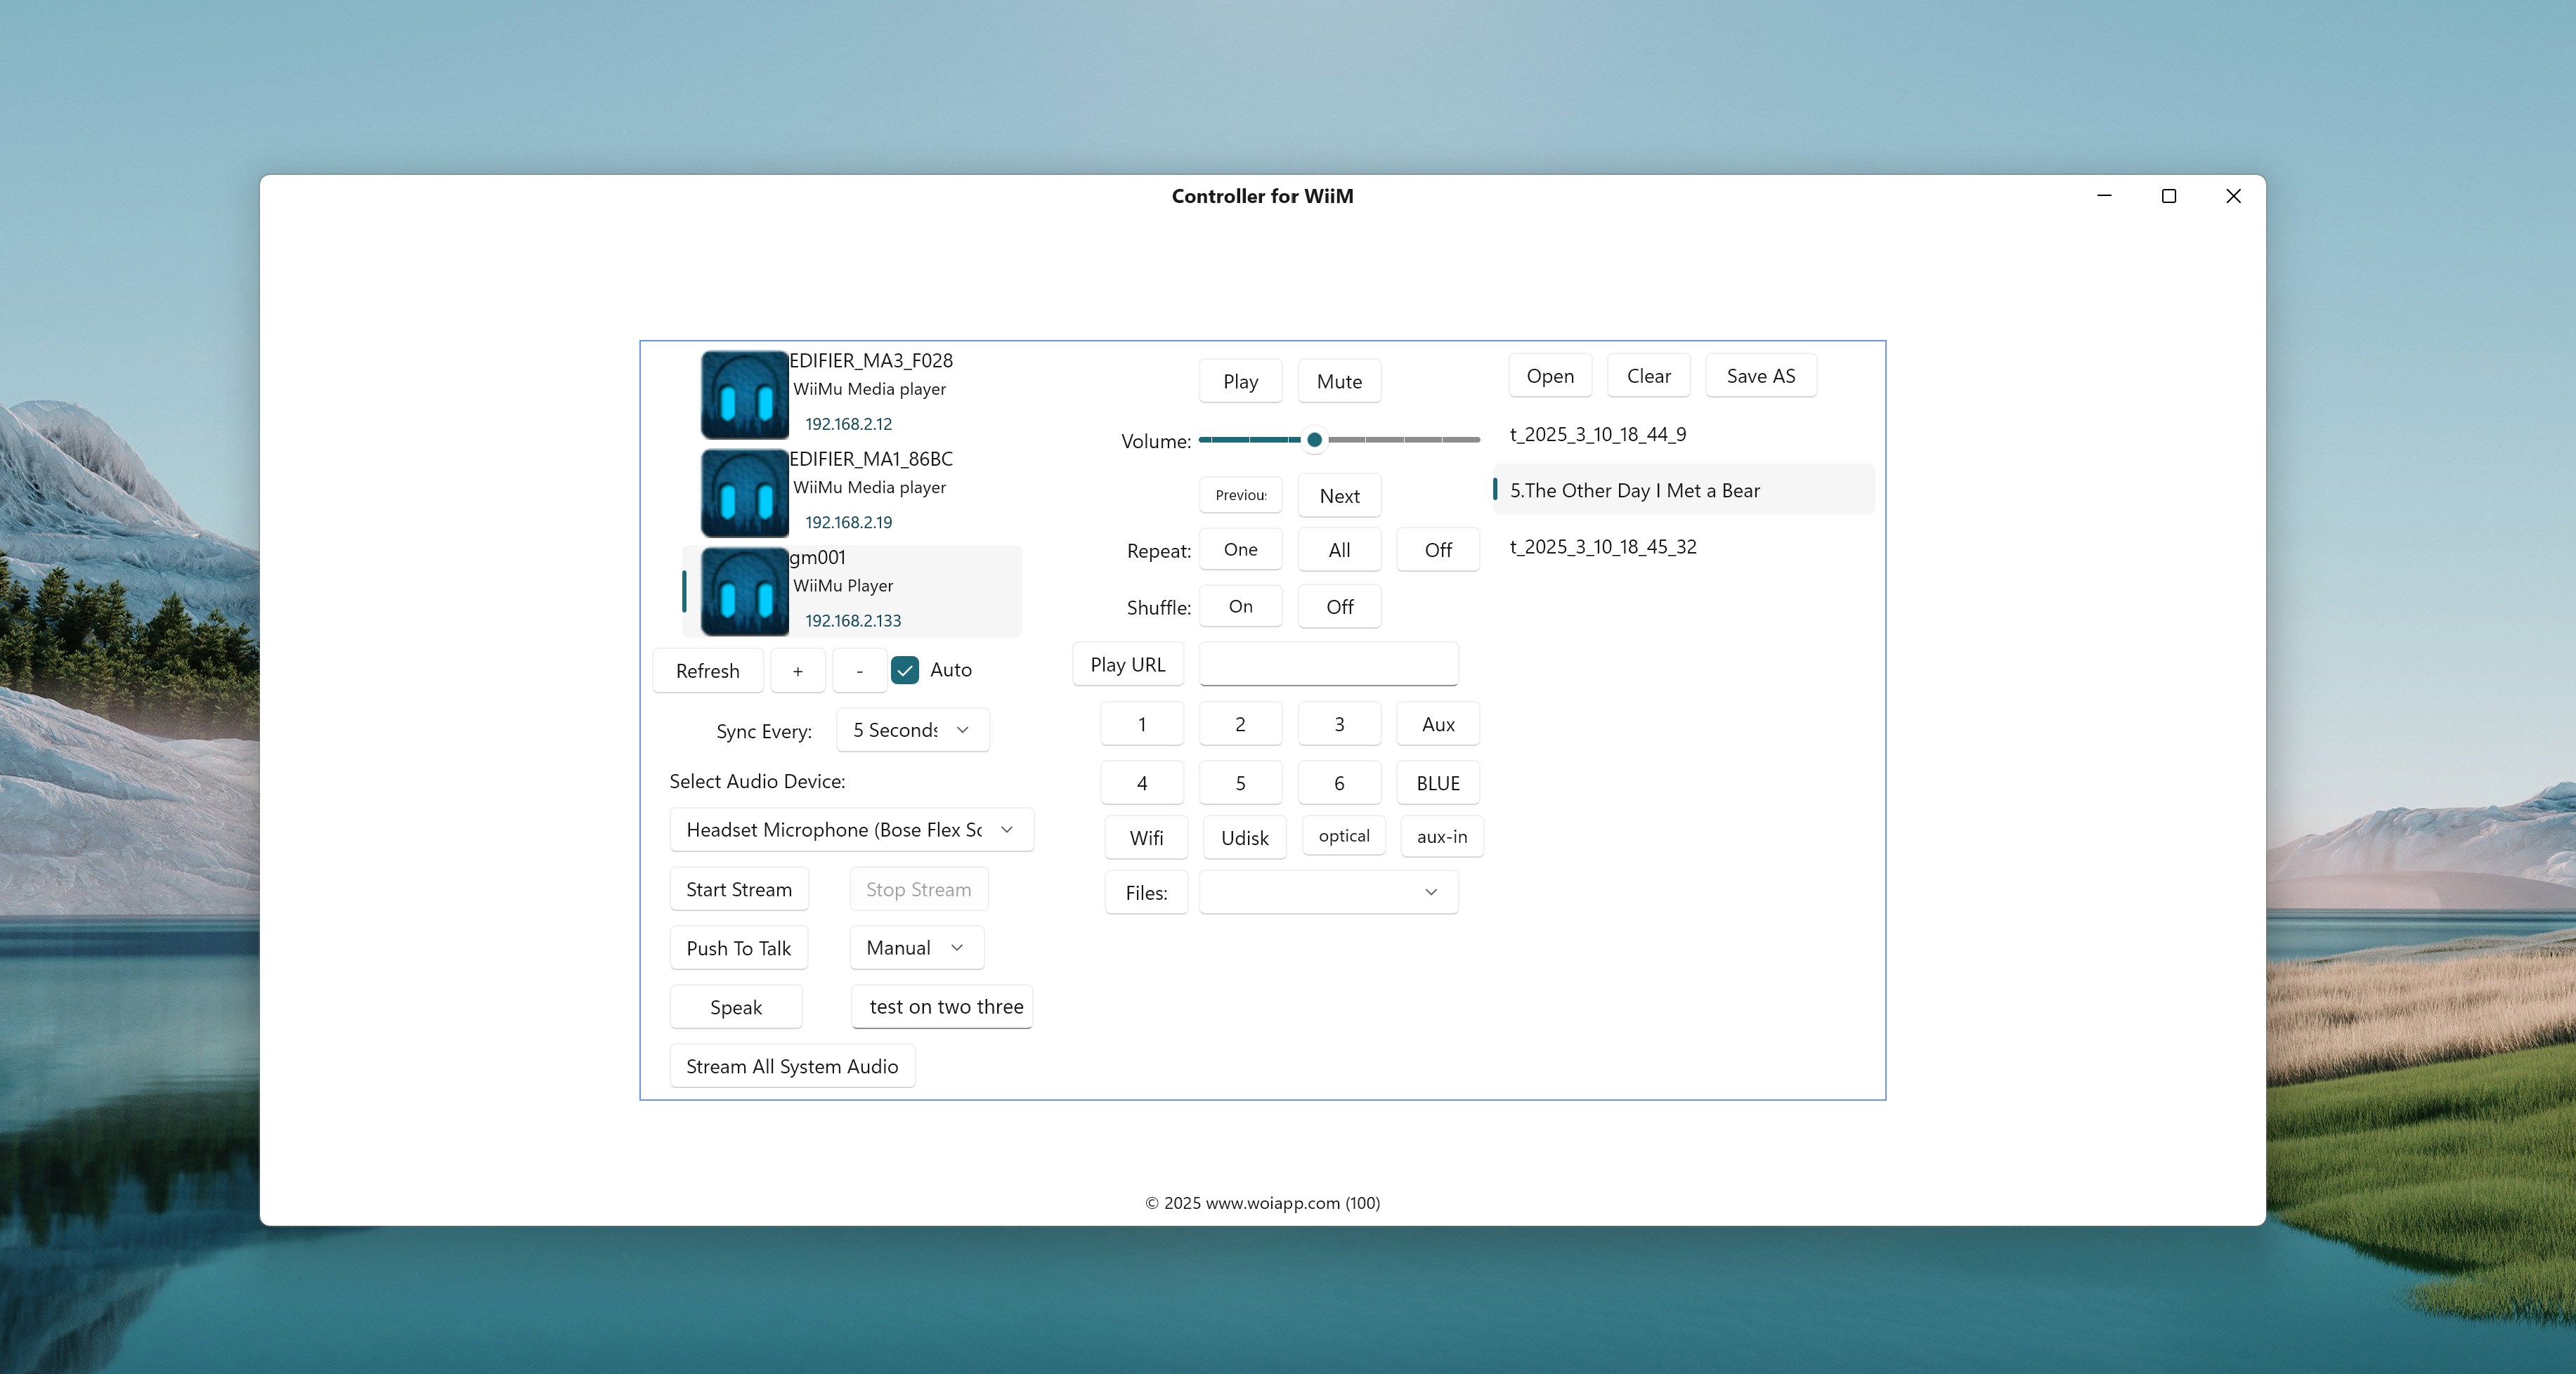
Task: Open the Sync Every seconds dropdown
Action: [912, 730]
